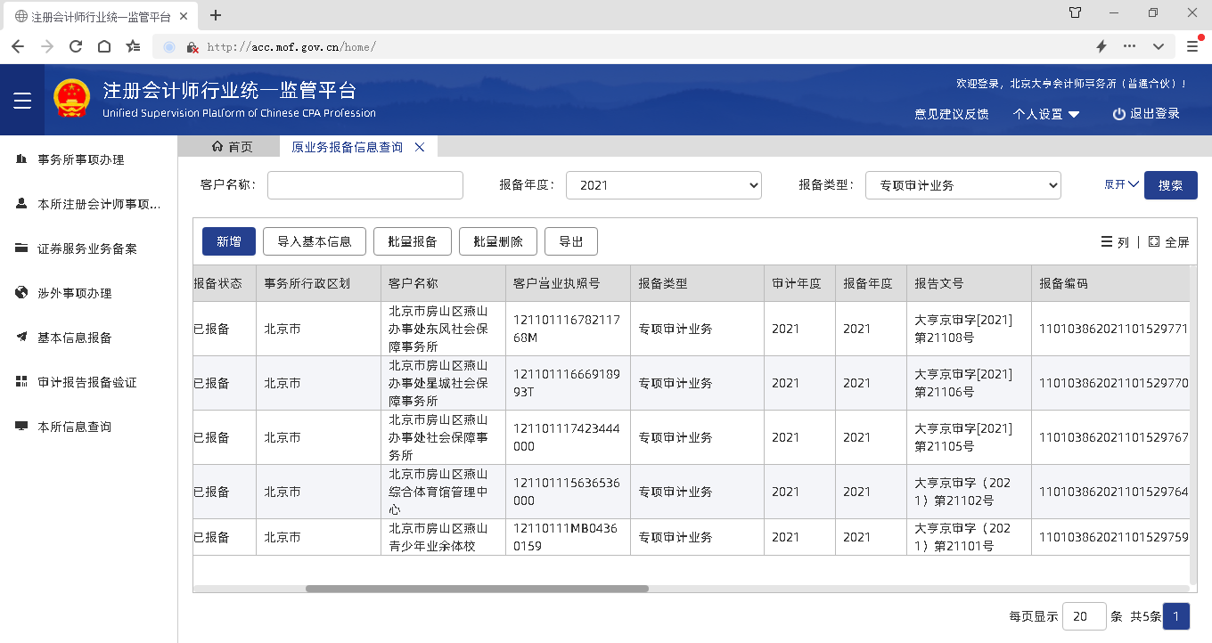Close the 原业务报备信息查询 tab

tap(420, 147)
